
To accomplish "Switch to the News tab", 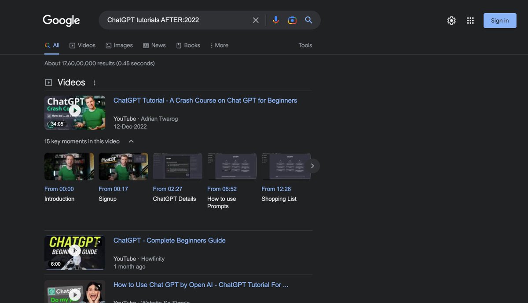I will click(x=154, y=45).
